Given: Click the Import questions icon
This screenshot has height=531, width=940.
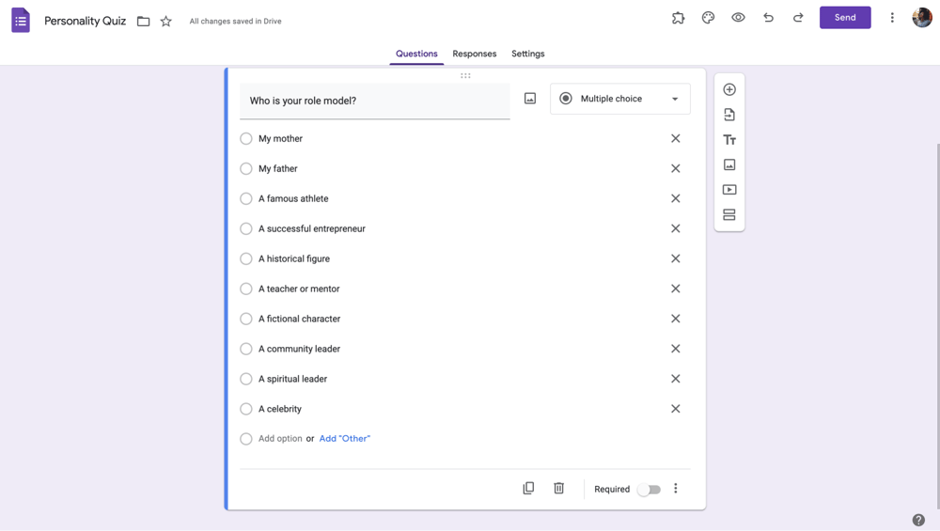Looking at the screenshot, I should (729, 115).
